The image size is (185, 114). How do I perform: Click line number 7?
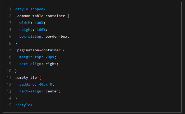pyautogui.click(x=10, y=50)
